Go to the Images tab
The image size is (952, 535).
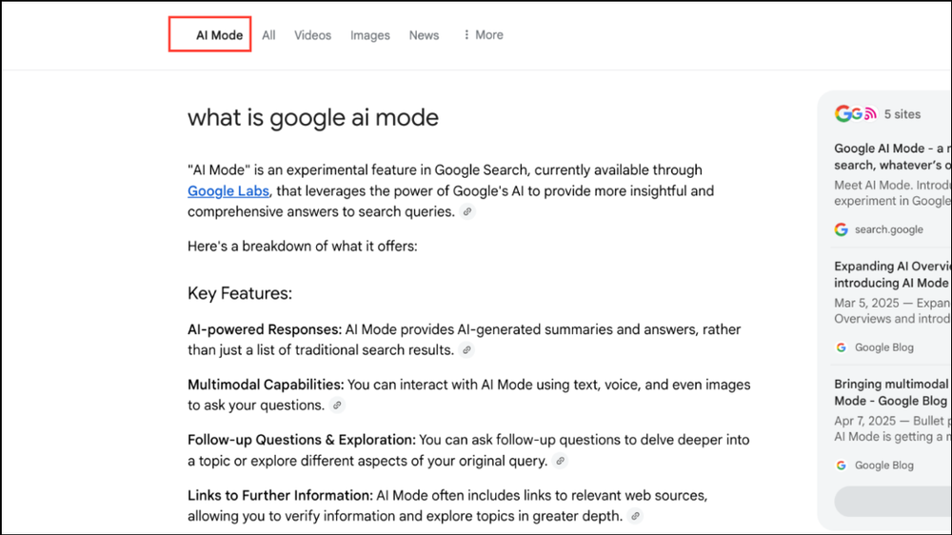point(369,35)
